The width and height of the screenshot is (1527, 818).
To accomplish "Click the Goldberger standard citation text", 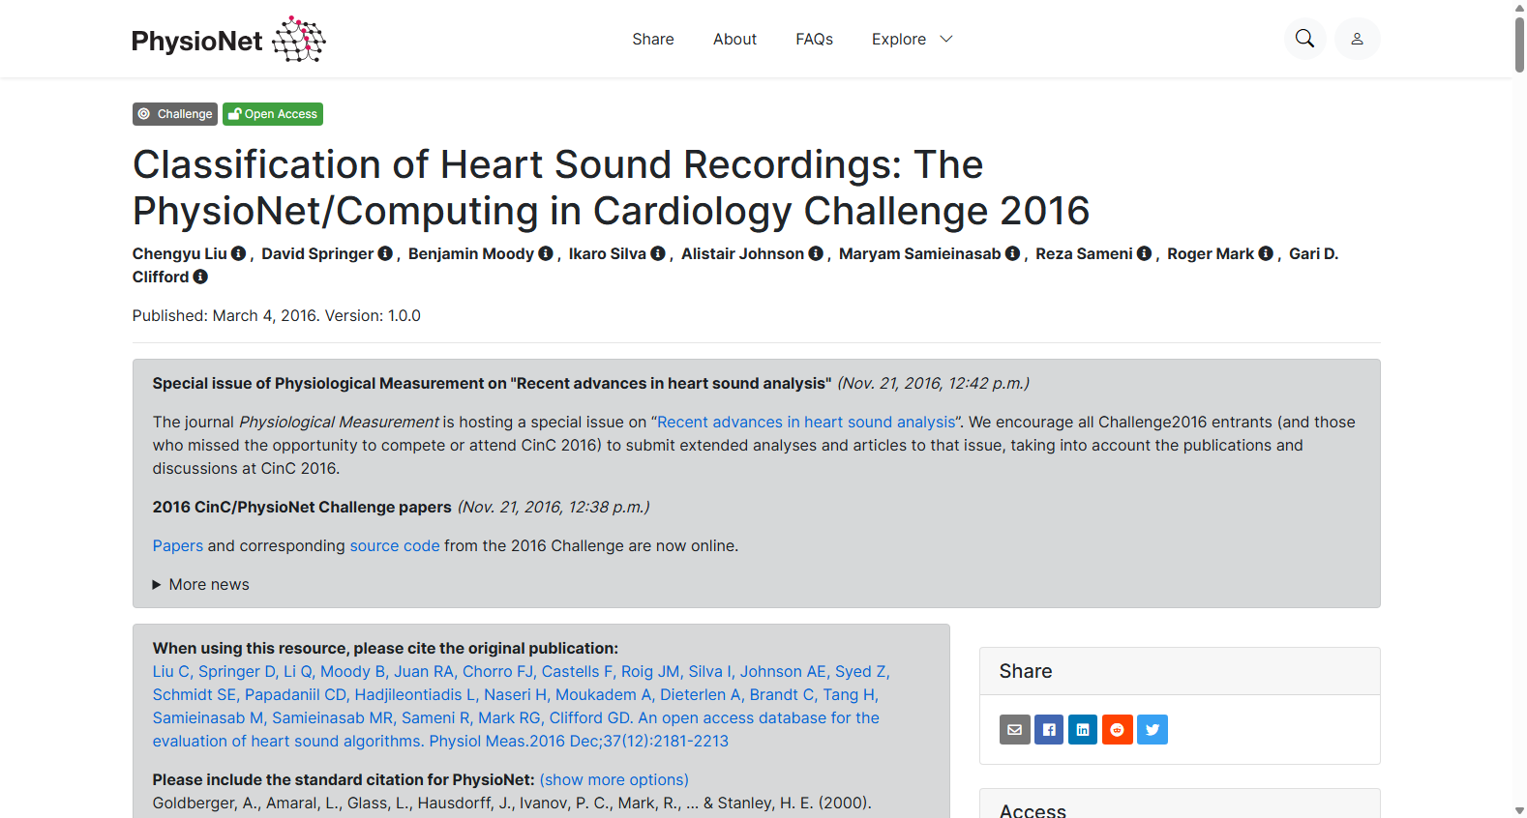I will click(512, 803).
